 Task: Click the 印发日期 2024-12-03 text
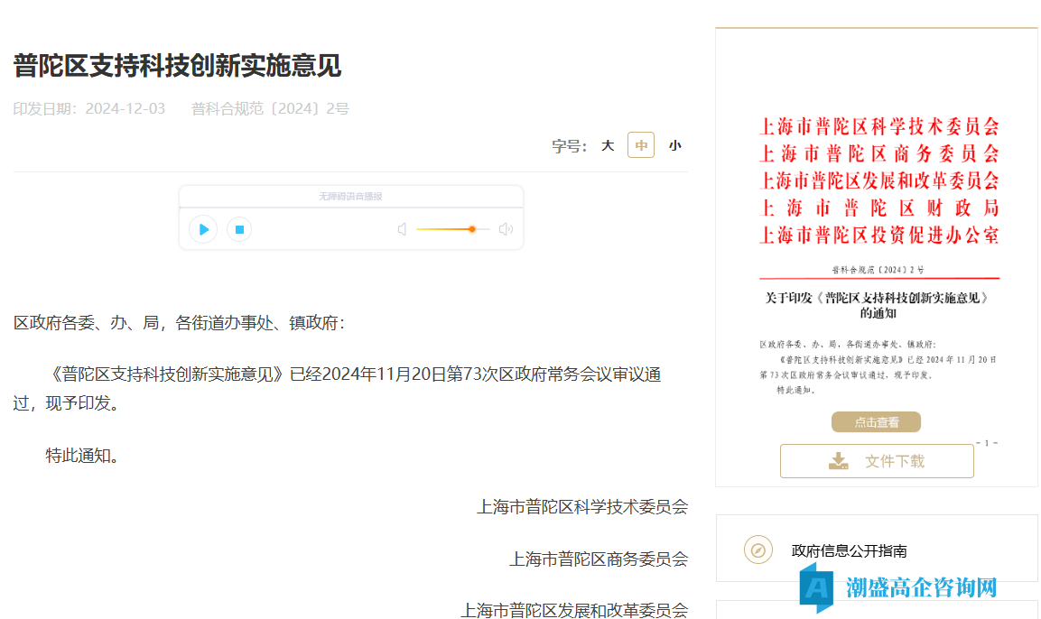[x=89, y=109]
